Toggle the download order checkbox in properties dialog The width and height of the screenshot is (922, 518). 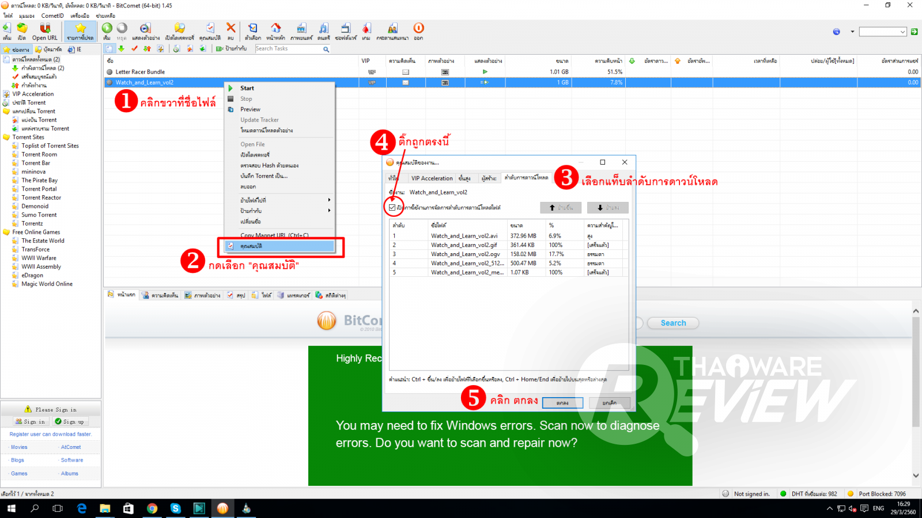pyautogui.click(x=392, y=208)
